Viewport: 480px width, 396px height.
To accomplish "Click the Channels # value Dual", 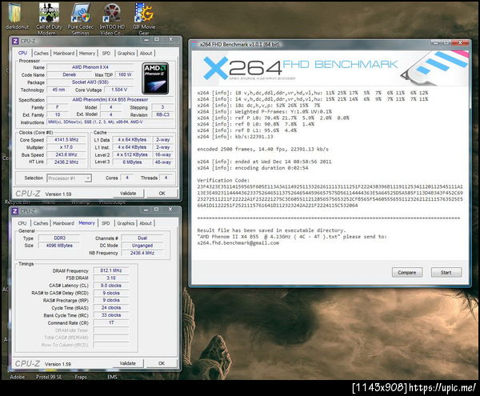I will pyautogui.click(x=142, y=238).
